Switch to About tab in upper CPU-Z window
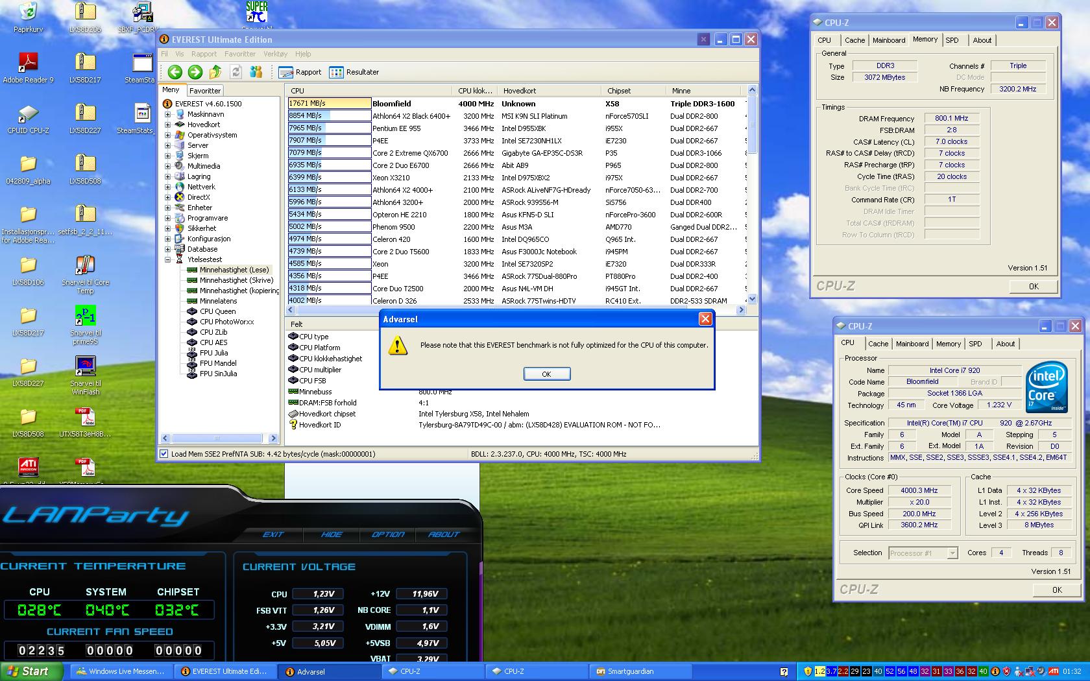Screen dimensions: 1090x681 pos(982,40)
